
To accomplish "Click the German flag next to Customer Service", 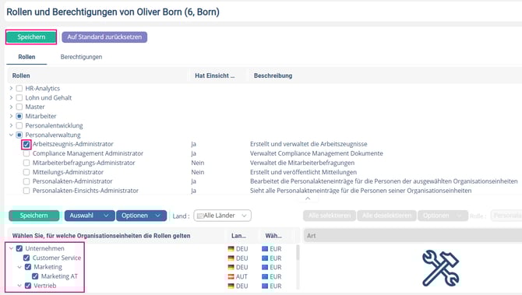I will coord(231,258).
